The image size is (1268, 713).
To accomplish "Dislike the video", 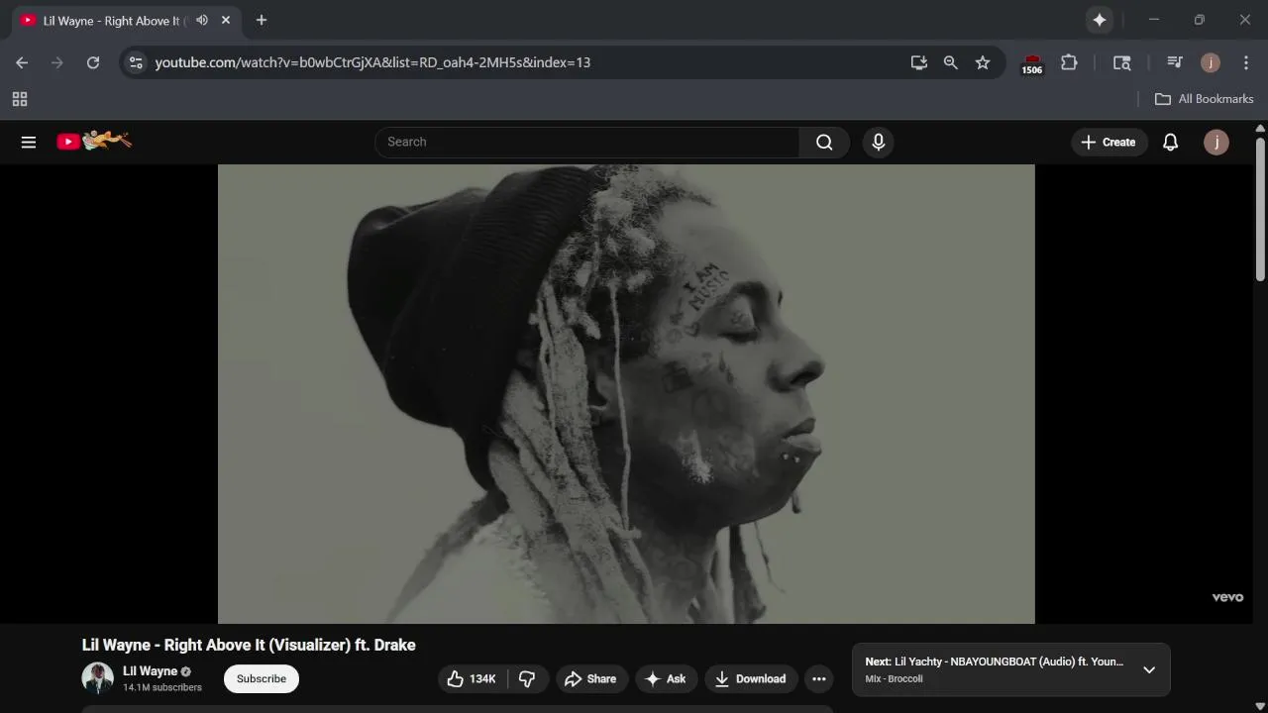I will [x=527, y=678].
